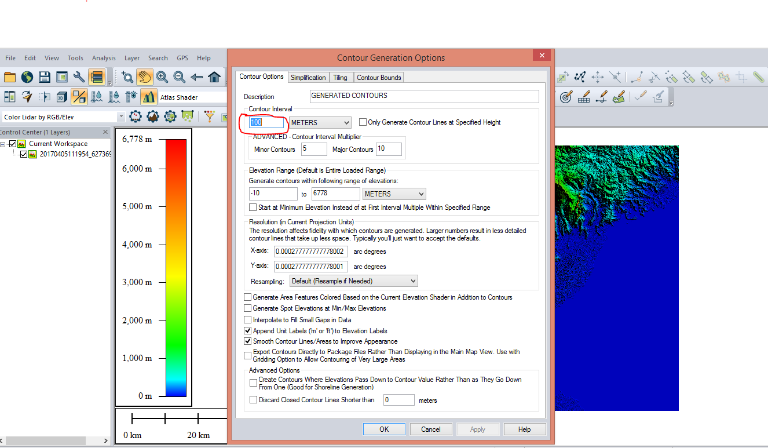Open the Overlay Control Center icon
The width and height of the screenshot is (768, 448).
tap(98, 77)
